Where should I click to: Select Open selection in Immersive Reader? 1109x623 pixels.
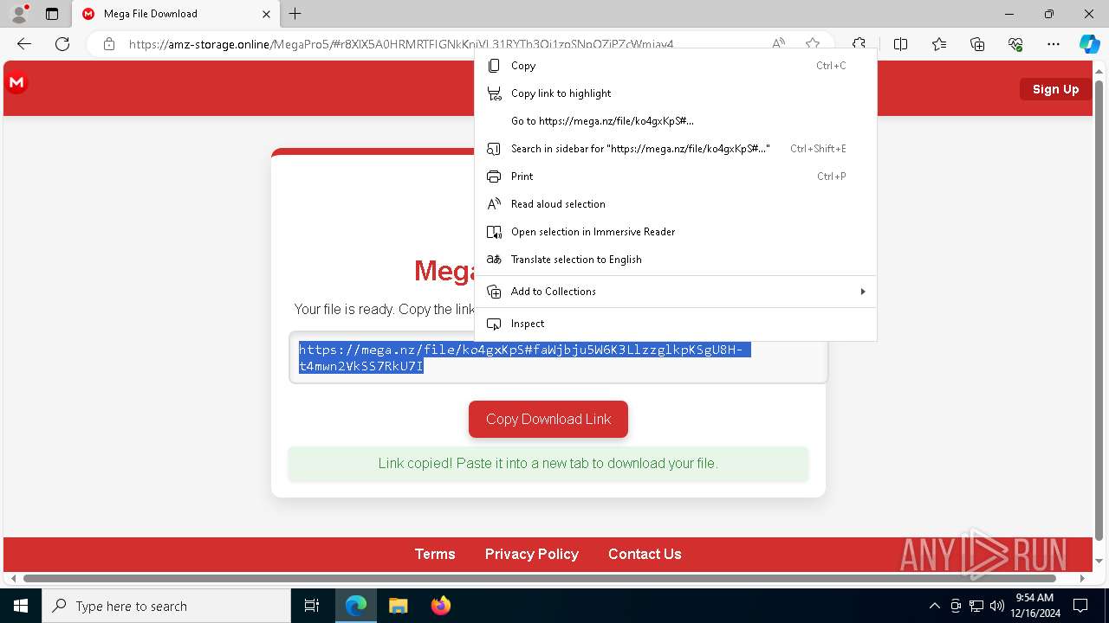[x=676, y=232]
